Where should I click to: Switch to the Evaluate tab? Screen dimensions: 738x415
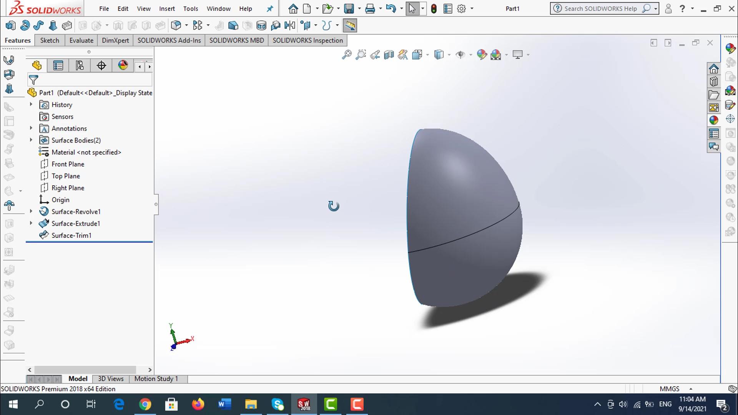[x=81, y=40]
